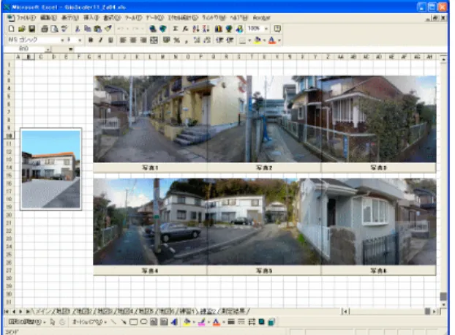The width and height of the screenshot is (455, 335).
Task: Apply red font color from formatting toolbar
Action: coord(272,40)
